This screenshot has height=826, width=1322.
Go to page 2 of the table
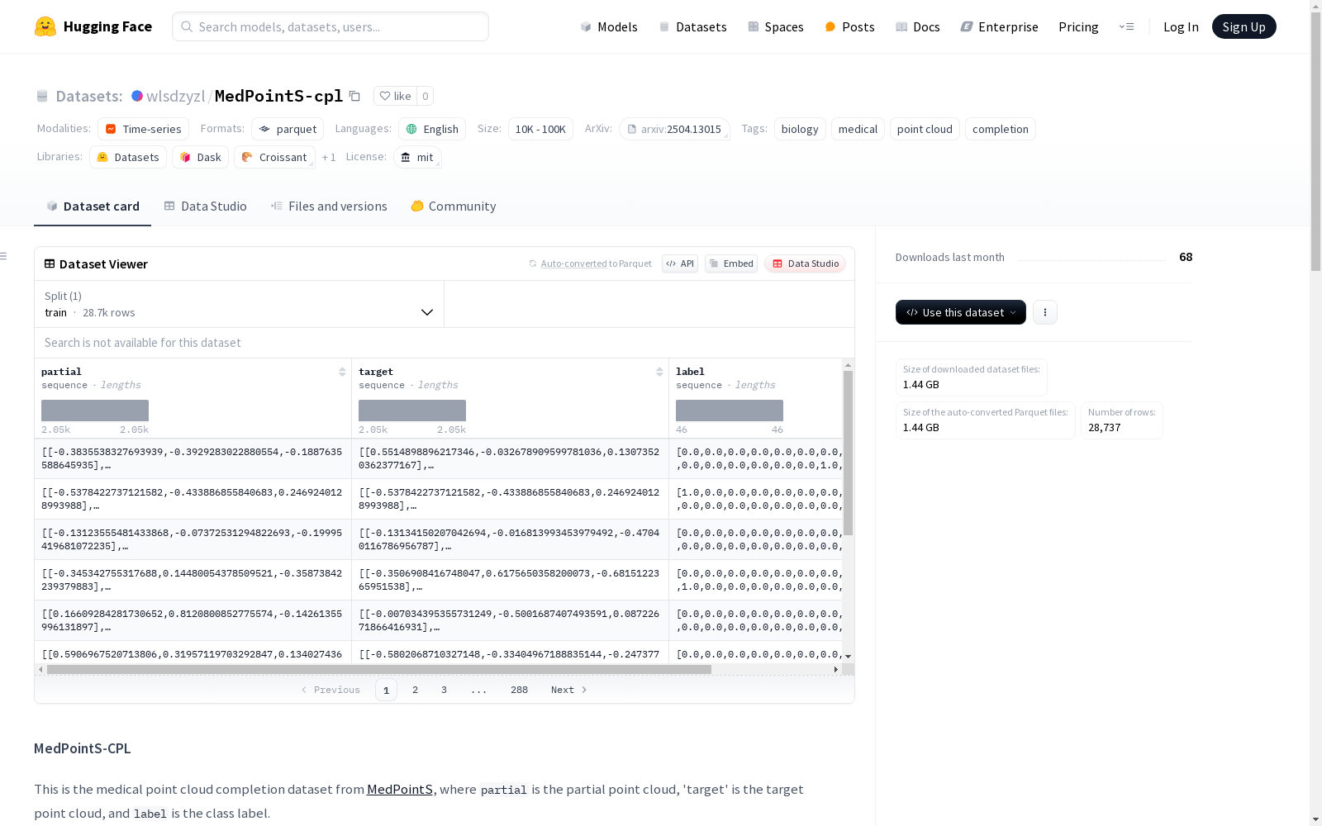point(415,690)
